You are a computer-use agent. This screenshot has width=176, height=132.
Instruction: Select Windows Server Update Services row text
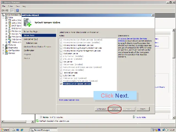pos(77,84)
